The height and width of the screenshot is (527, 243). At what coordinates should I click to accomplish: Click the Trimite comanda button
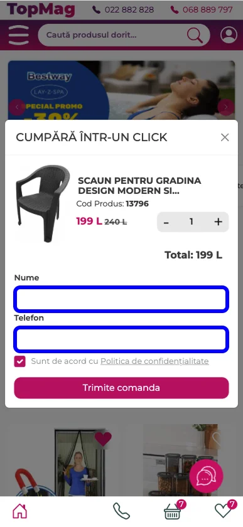click(122, 388)
